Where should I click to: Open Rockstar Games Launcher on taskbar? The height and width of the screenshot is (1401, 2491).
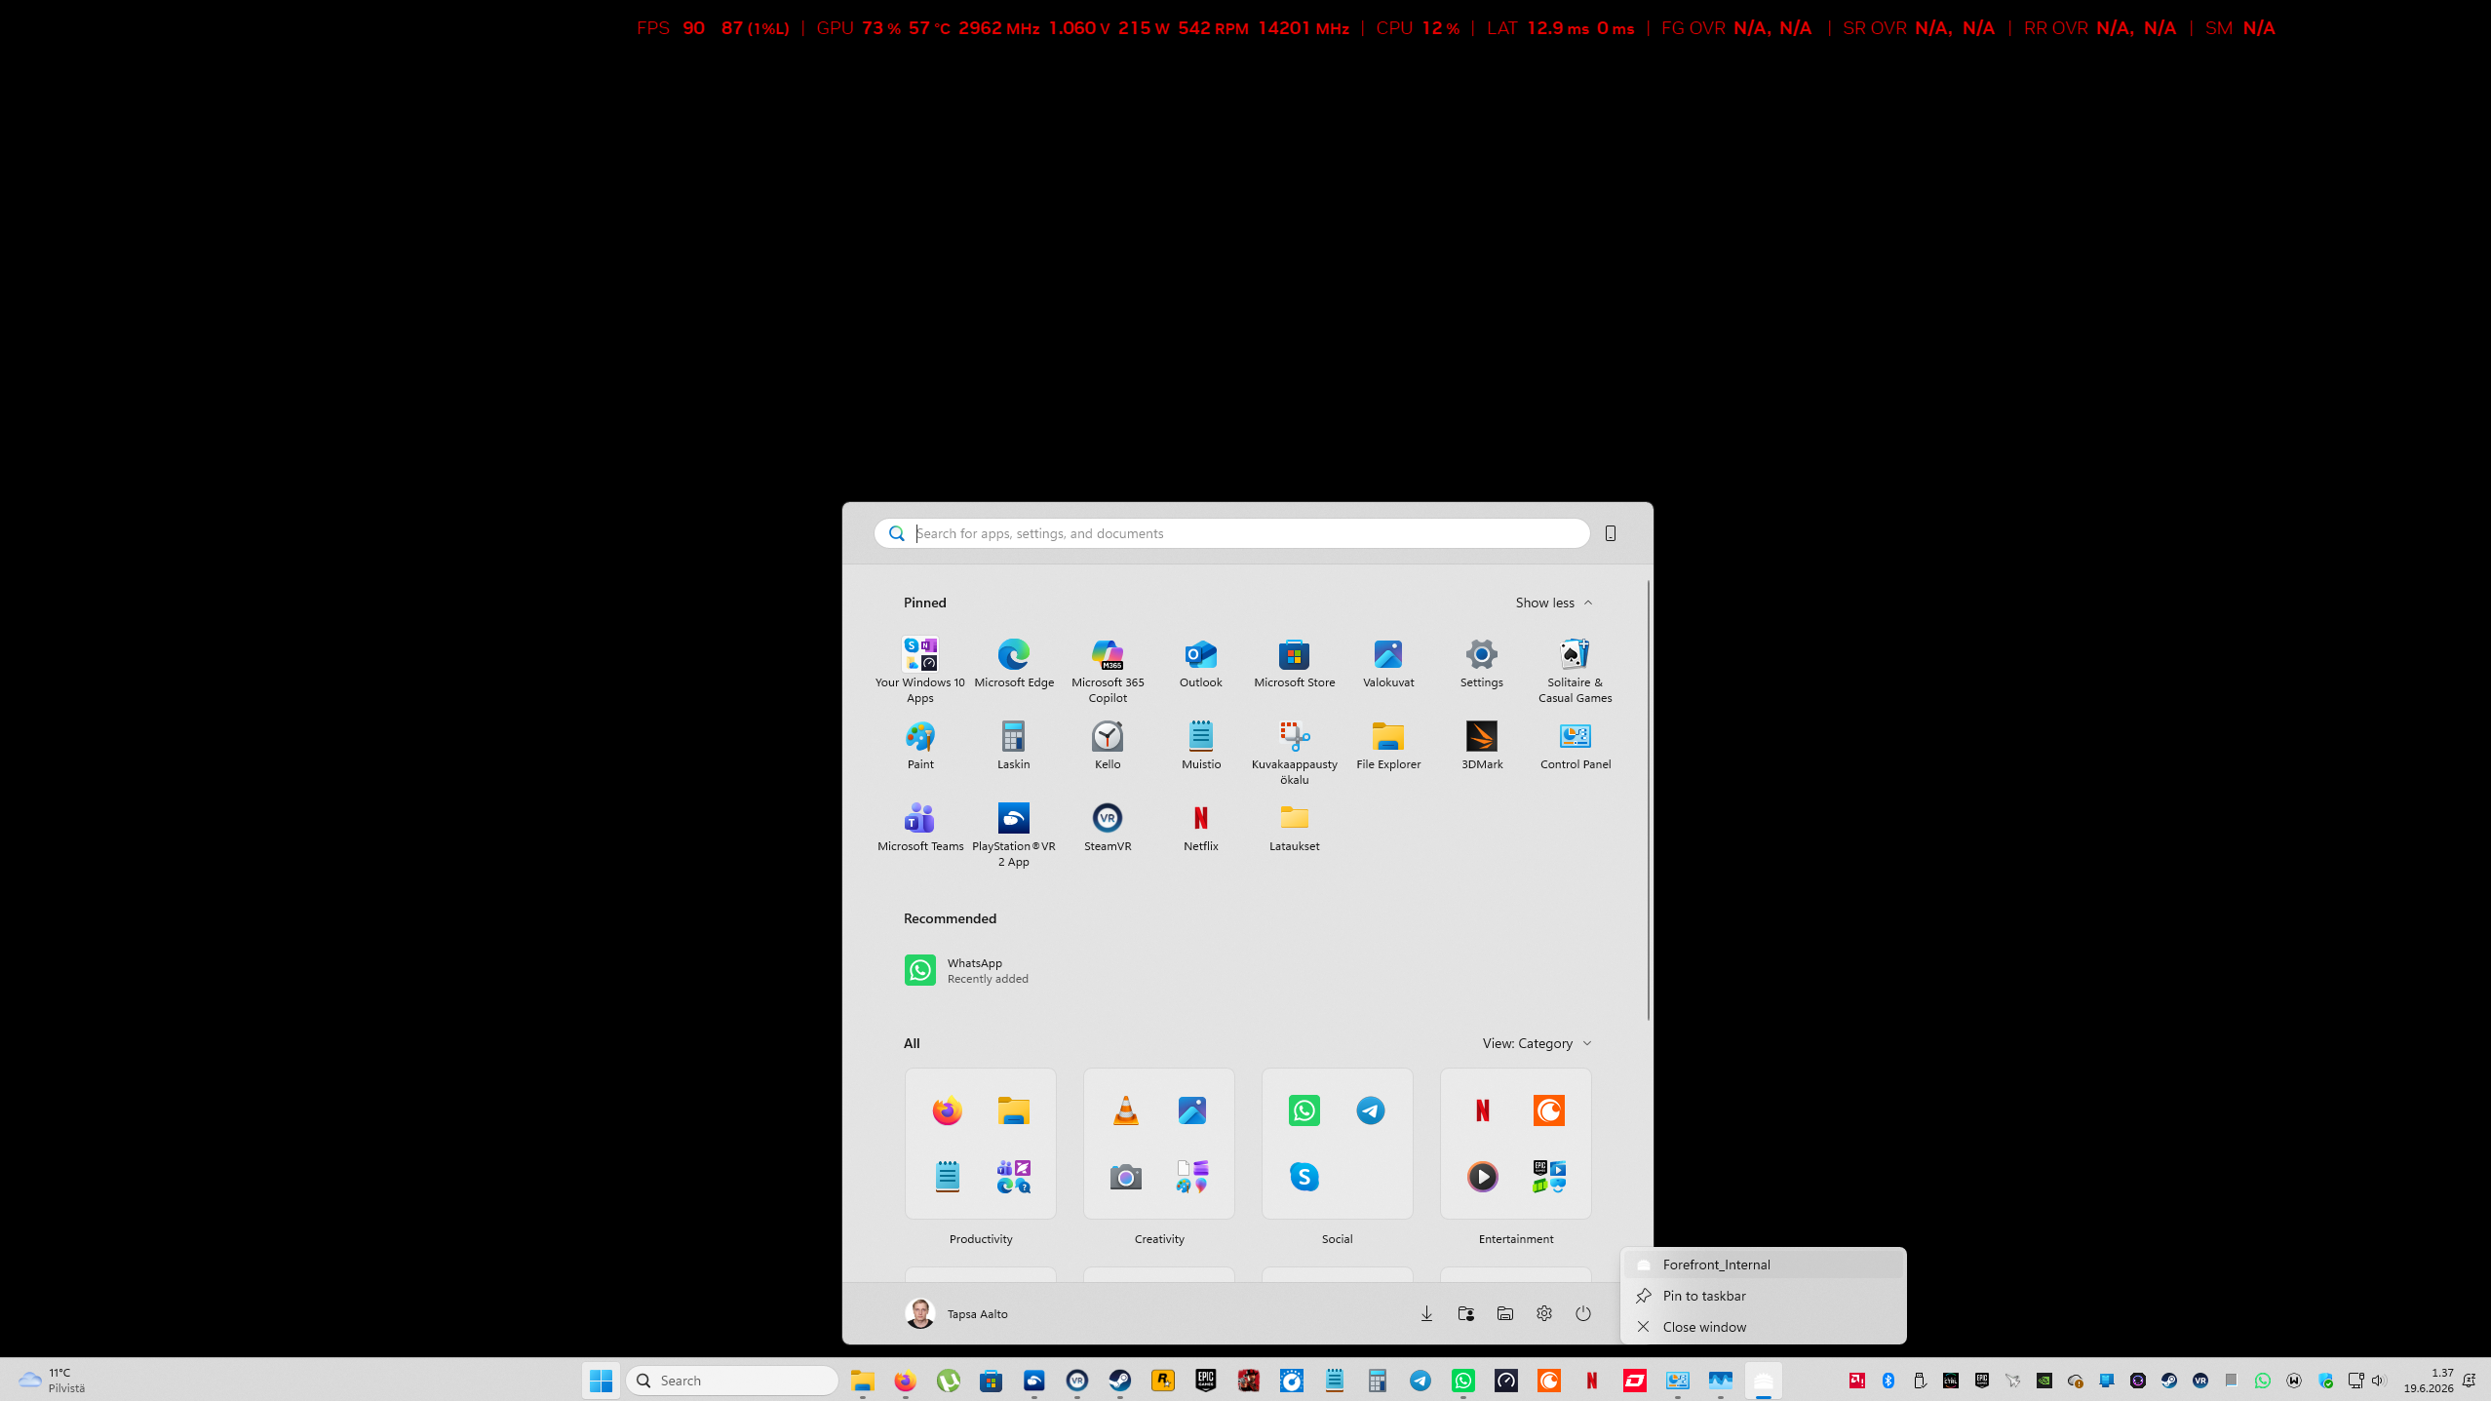[1162, 1381]
